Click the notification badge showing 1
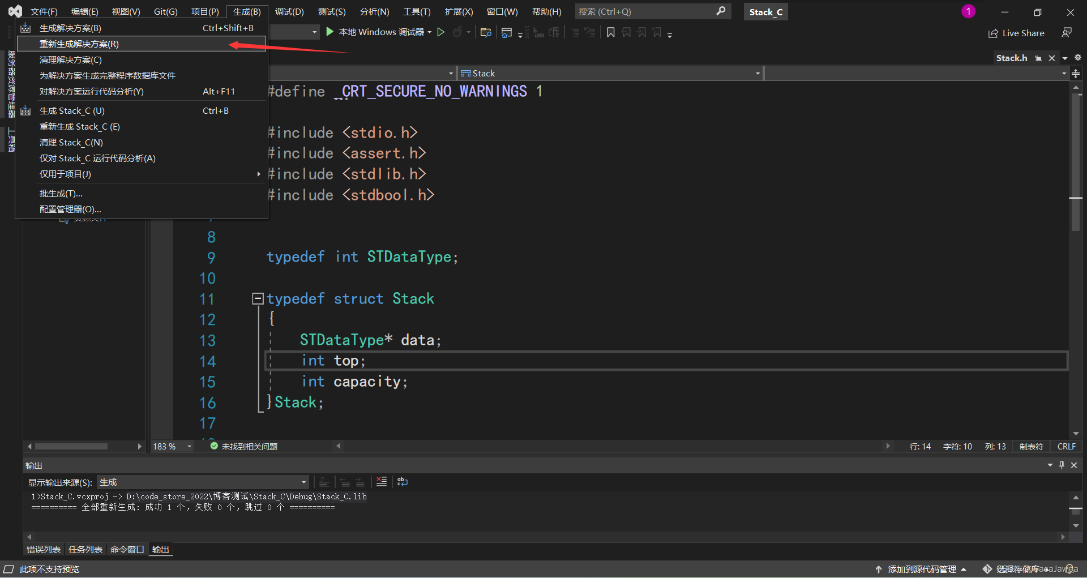The height and width of the screenshot is (578, 1087). coord(969,11)
